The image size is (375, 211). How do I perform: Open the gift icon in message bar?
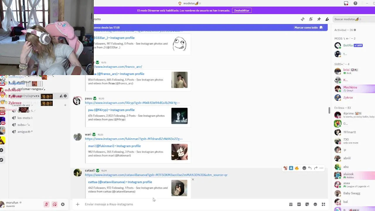coord(291,204)
